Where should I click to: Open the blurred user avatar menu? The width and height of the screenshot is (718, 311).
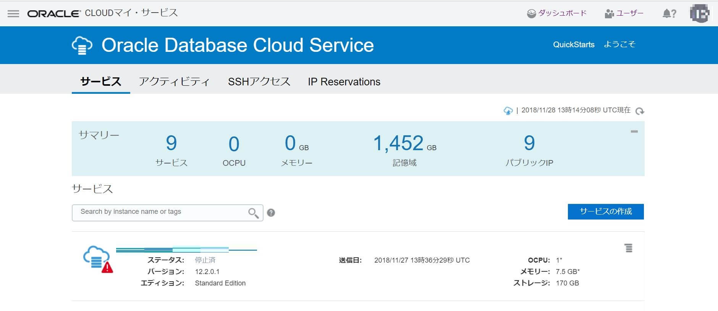click(700, 14)
